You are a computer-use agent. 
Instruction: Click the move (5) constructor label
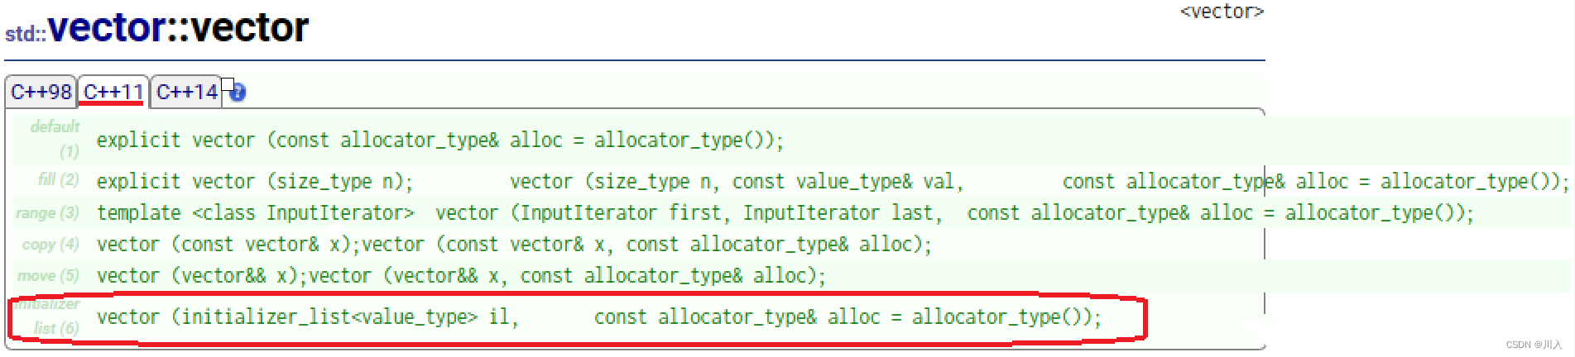coord(48,275)
